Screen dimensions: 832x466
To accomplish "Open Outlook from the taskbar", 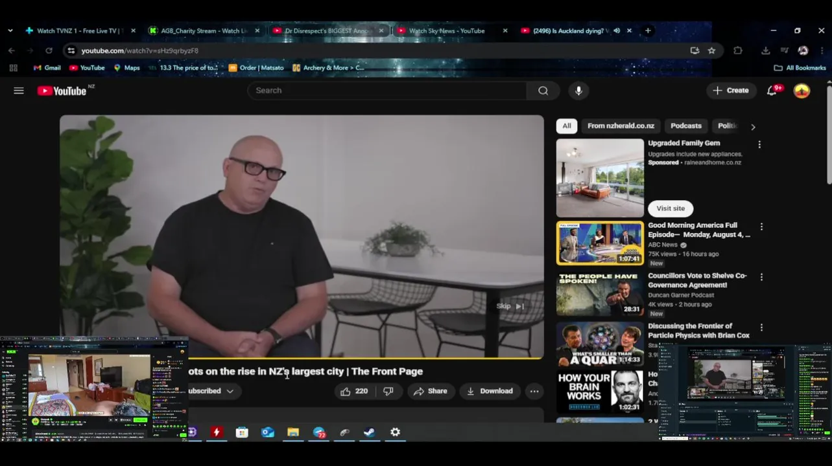I will tap(268, 432).
